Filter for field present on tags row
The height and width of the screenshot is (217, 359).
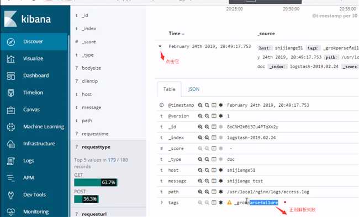(221, 203)
